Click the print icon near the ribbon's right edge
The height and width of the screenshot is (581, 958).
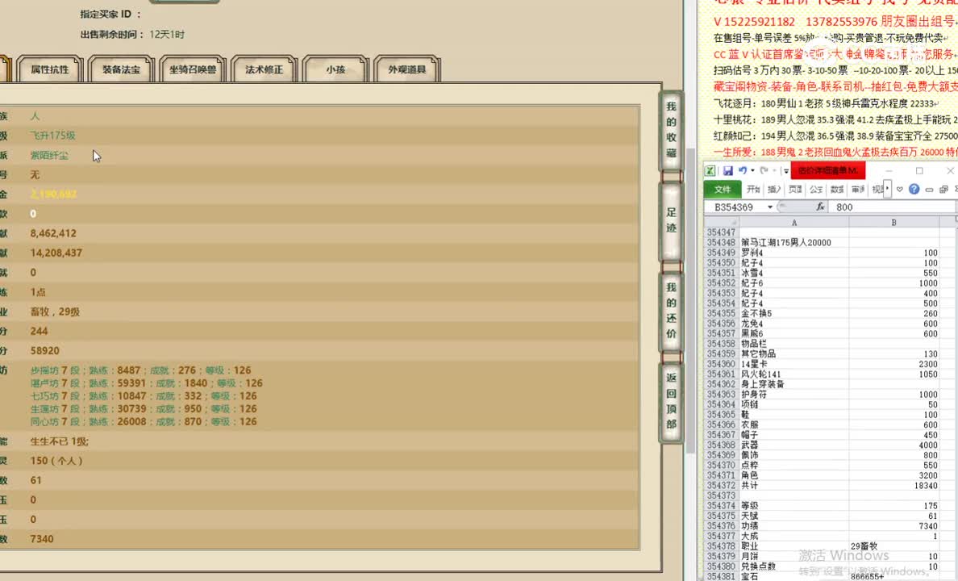[945, 189]
